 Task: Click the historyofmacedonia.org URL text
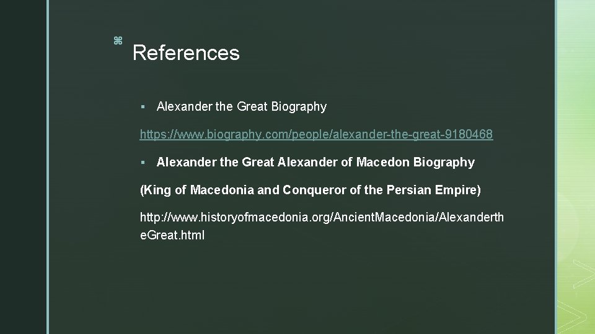pos(322,226)
